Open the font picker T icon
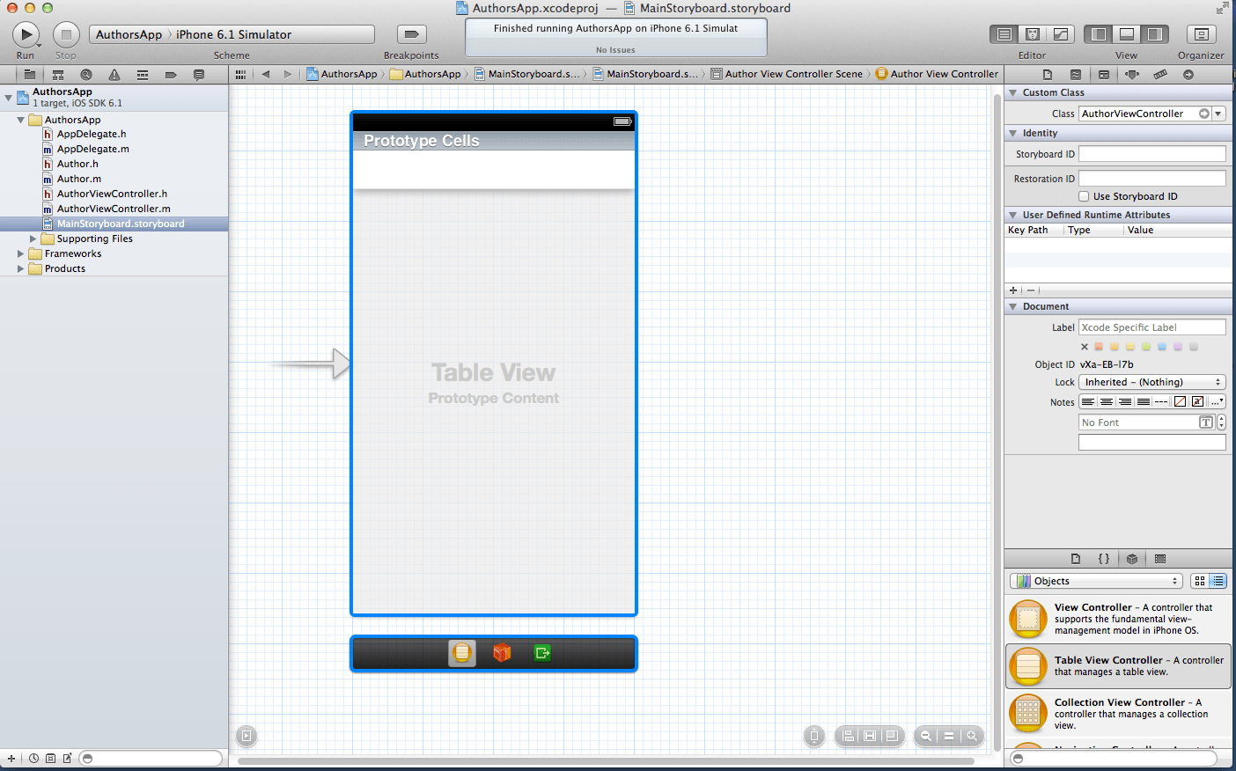The width and height of the screenshot is (1236, 771). coord(1206,422)
